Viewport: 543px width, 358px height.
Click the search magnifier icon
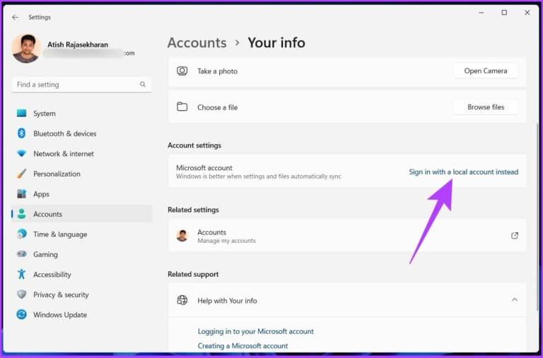[x=143, y=85]
